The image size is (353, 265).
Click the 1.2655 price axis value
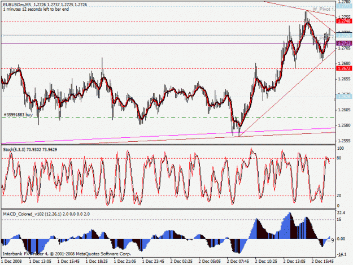pos(344,79)
